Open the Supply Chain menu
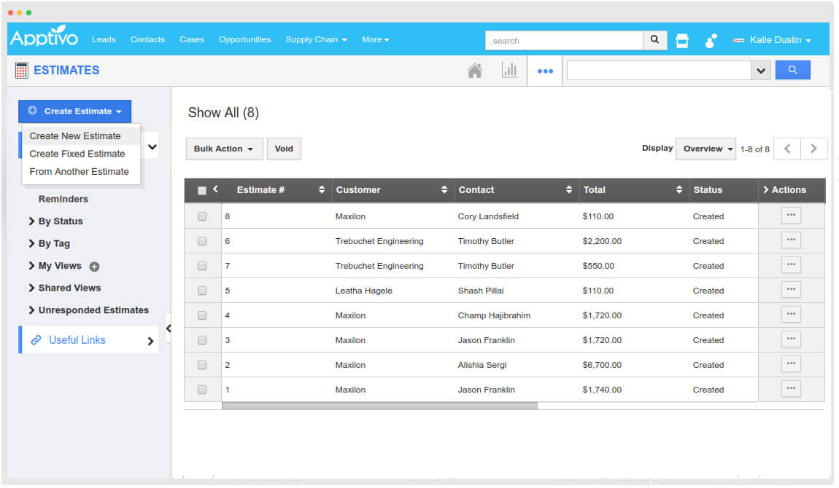Image resolution: width=839 pixels, height=488 pixels. click(x=316, y=40)
